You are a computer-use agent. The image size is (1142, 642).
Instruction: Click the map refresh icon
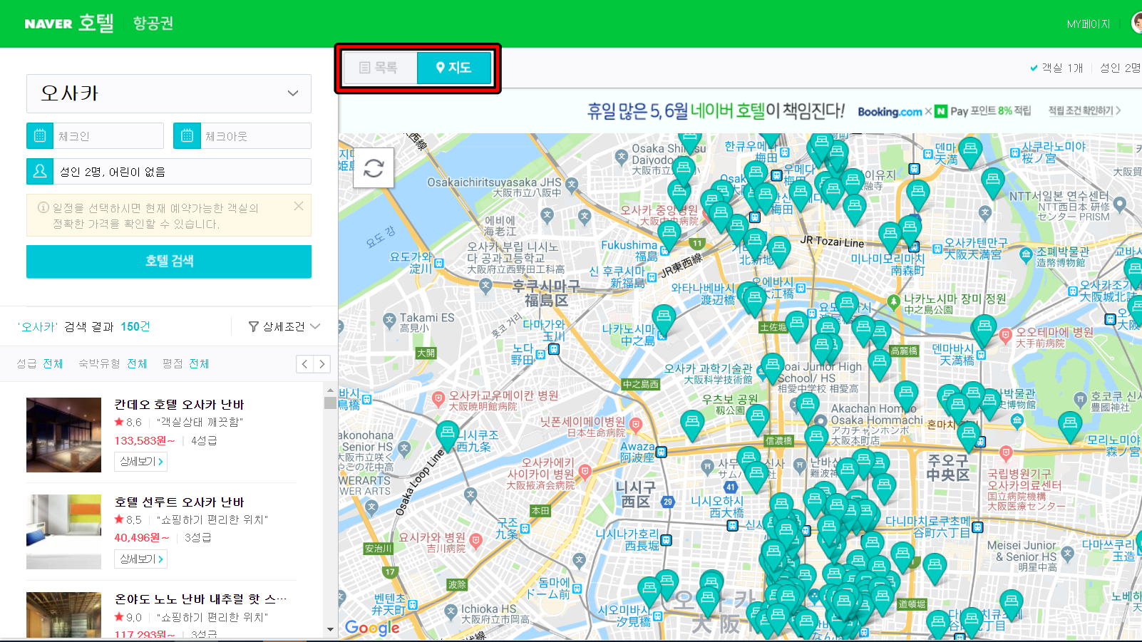pos(374,168)
